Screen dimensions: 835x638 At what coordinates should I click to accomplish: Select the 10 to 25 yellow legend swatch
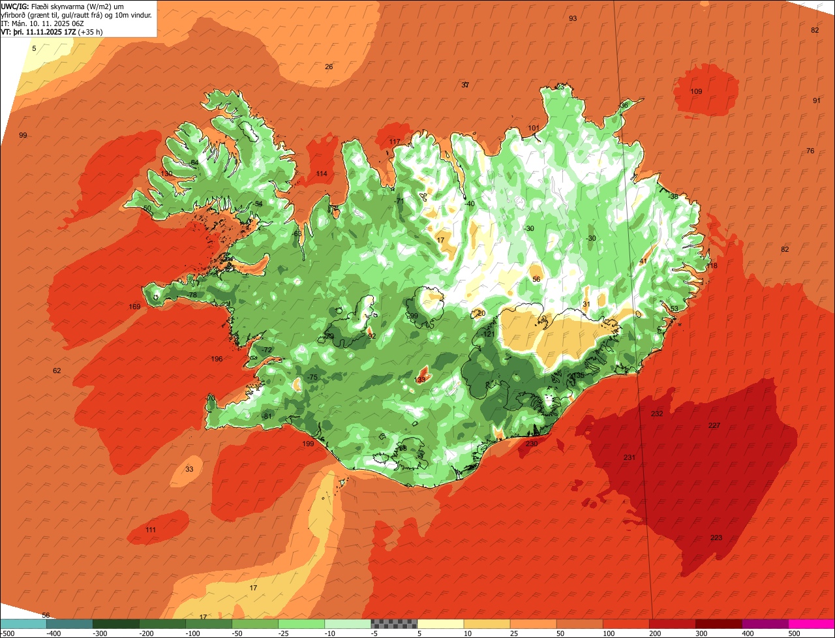(487, 624)
